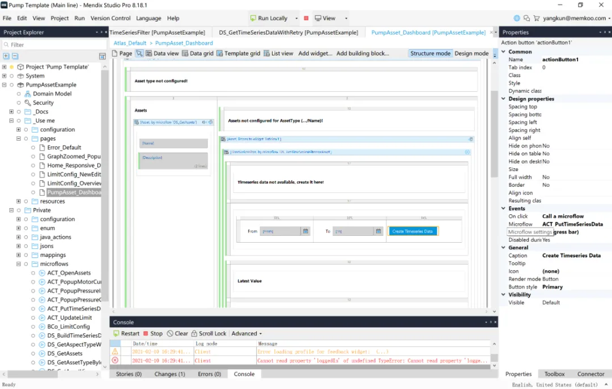Image resolution: width=612 pixels, height=389 pixels.
Task: Expand the _Docs folder
Action: (11, 112)
